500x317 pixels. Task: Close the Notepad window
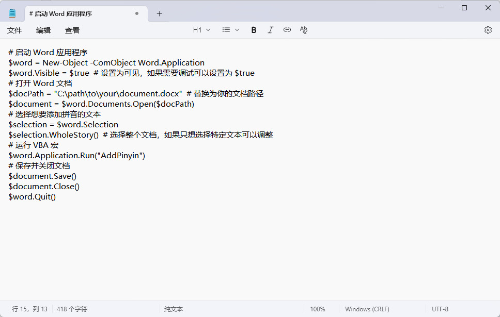coord(488,8)
